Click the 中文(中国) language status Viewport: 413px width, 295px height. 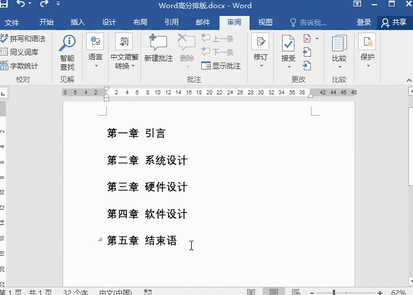[116, 292]
